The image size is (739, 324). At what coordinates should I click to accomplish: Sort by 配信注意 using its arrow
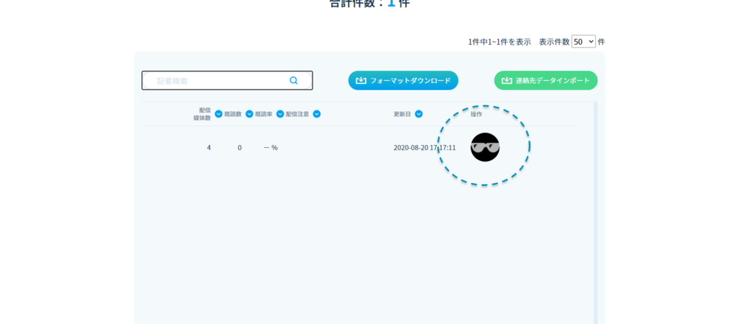[x=316, y=114]
